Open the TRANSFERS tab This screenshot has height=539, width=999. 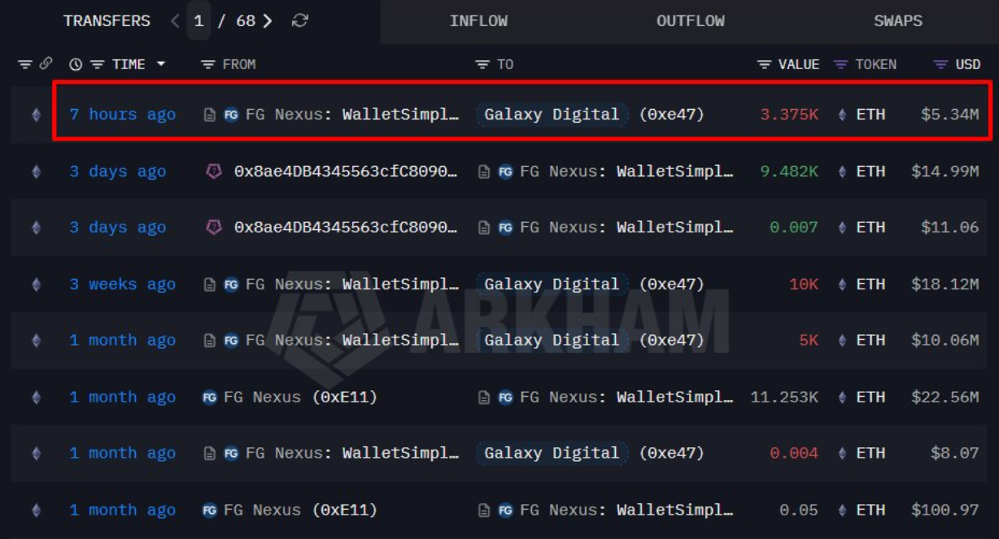coord(107,21)
